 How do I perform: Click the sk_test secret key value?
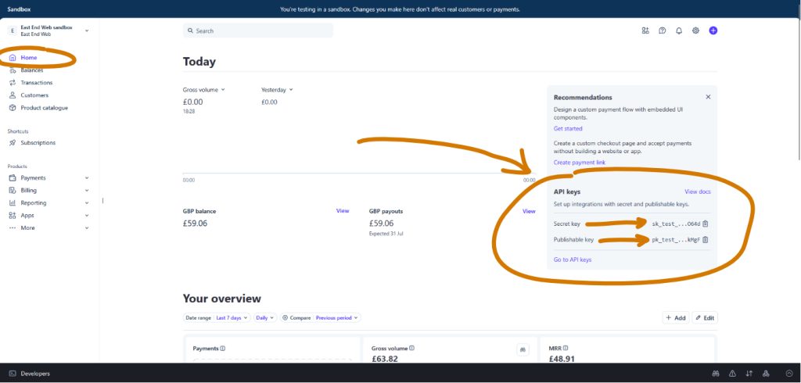coord(676,224)
